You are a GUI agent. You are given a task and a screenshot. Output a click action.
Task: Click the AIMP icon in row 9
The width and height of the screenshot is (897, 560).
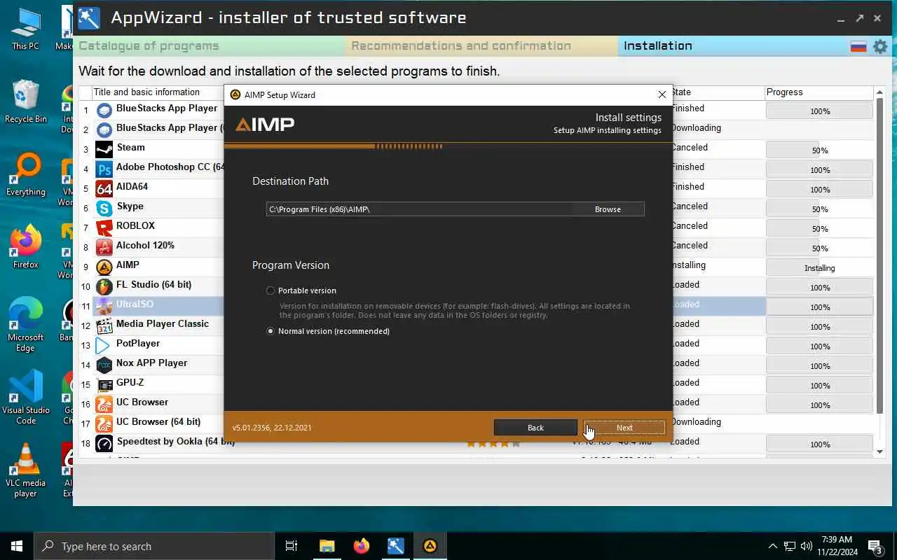(x=104, y=267)
